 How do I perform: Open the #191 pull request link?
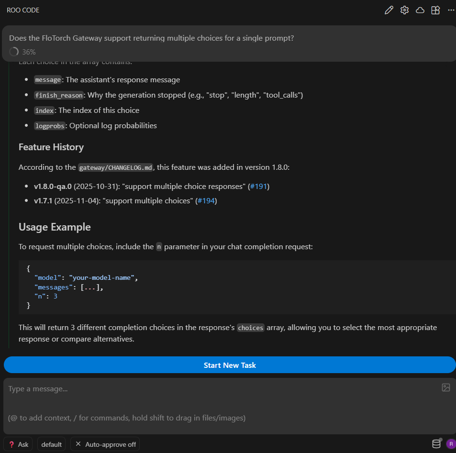[259, 186]
